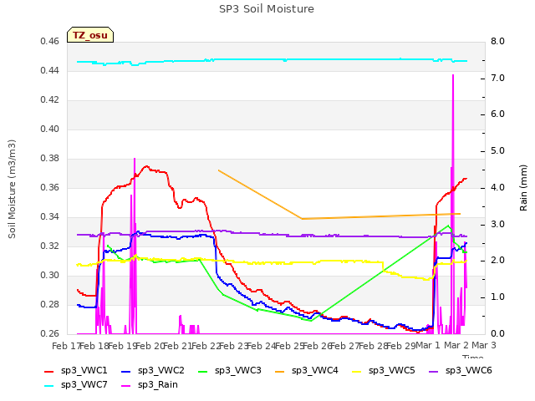Click the Feb 17 date label
Image resolution: width=535 pixels, height=401 pixels.
point(66,346)
